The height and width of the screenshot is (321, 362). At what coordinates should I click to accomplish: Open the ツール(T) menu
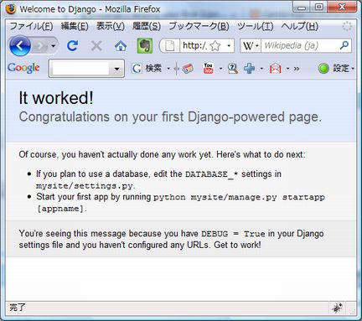tap(256, 27)
